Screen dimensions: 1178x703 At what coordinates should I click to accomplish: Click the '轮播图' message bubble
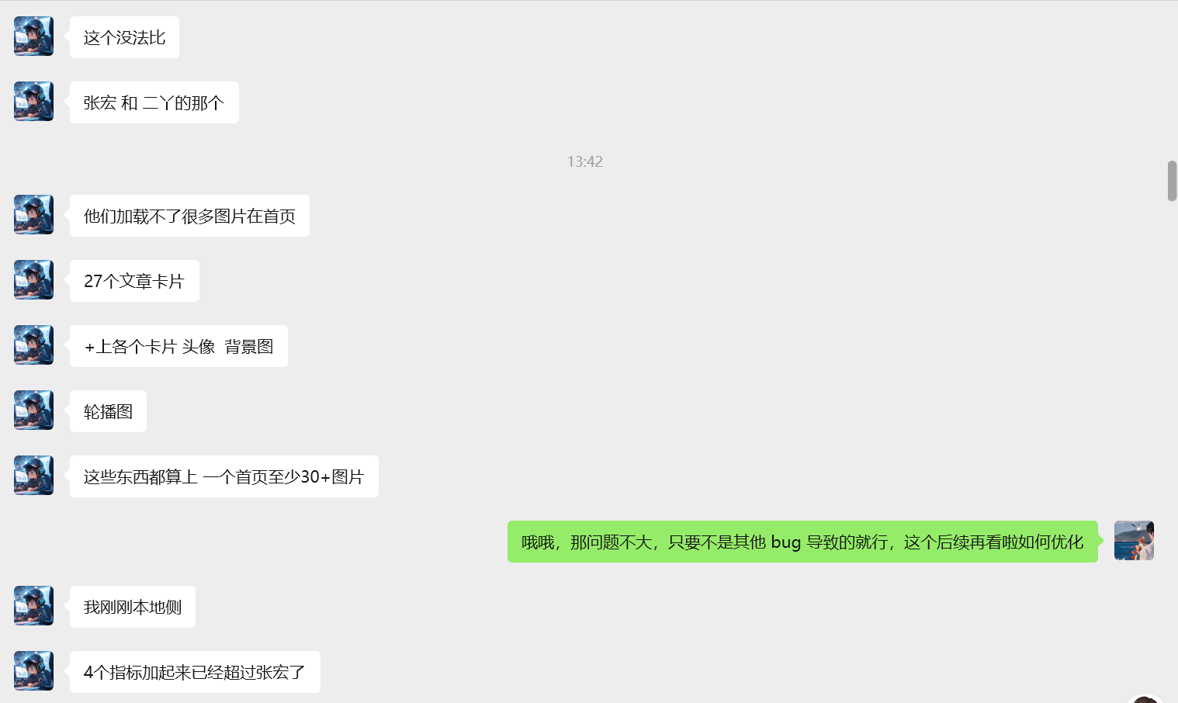[x=108, y=411]
